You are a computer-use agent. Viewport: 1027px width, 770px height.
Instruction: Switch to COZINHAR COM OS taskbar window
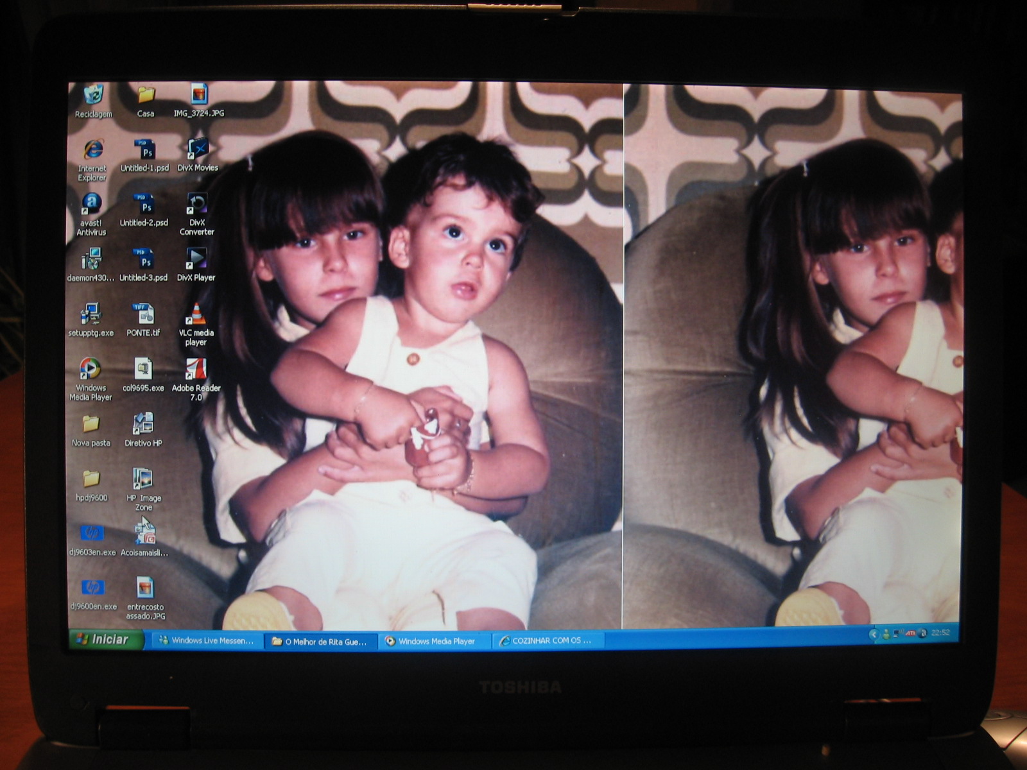coord(548,640)
